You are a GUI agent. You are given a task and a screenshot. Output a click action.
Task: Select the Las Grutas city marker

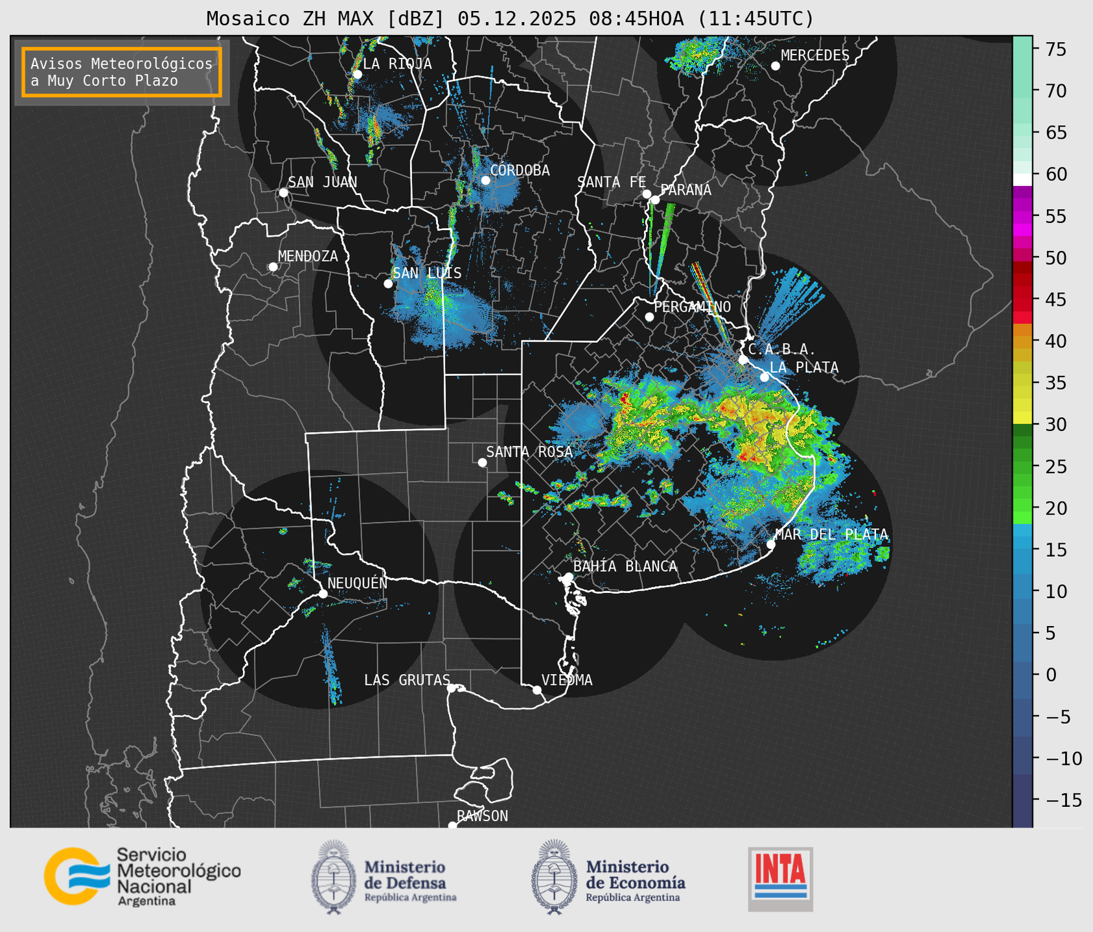point(452,688)
